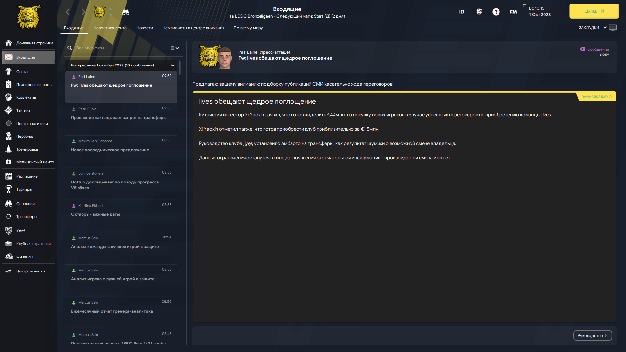Open the inbox filter list dropdown
Image resolution: width=626 pixels, height=352 pixels.
175,48
